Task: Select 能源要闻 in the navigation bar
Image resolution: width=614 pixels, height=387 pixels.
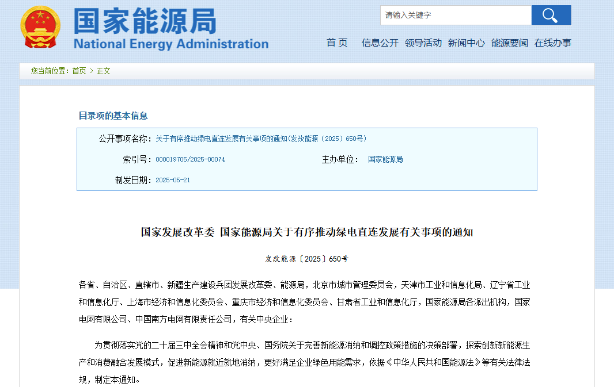Action: point(509,43)
